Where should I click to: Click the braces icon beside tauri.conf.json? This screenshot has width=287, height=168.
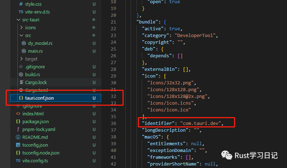coord(21,98)
